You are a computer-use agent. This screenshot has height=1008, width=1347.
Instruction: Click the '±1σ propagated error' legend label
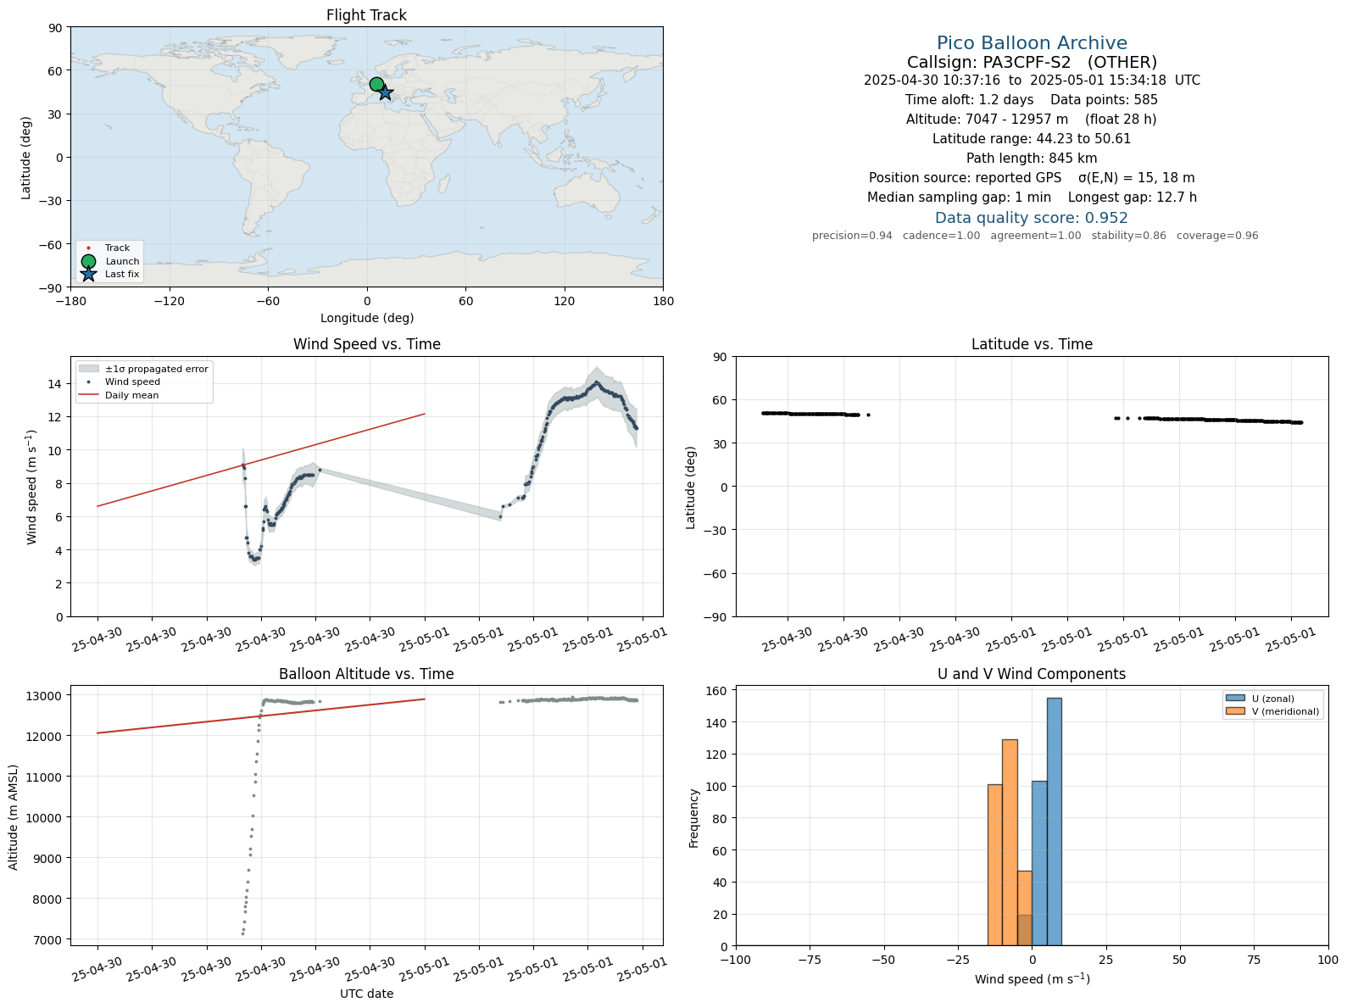point(157,369)
